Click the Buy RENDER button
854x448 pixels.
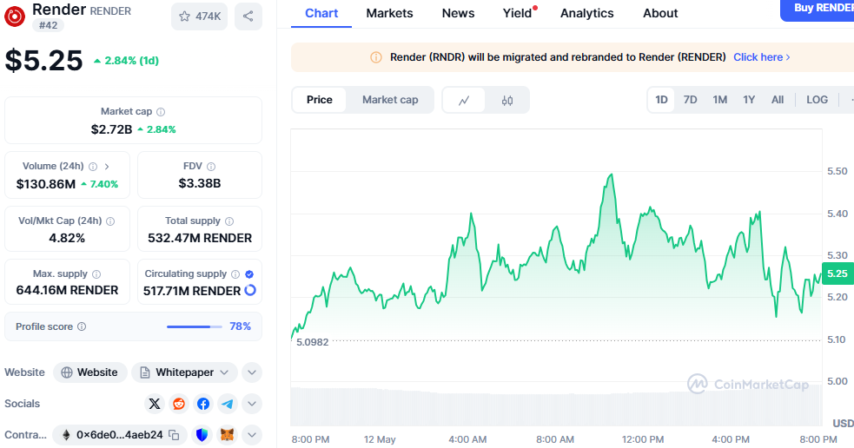click(817, 10)
